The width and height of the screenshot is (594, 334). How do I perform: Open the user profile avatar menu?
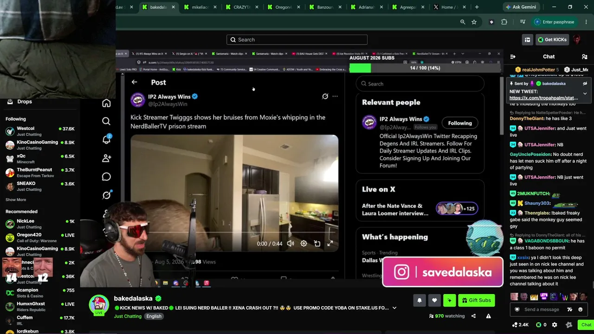tap(577, 39)
